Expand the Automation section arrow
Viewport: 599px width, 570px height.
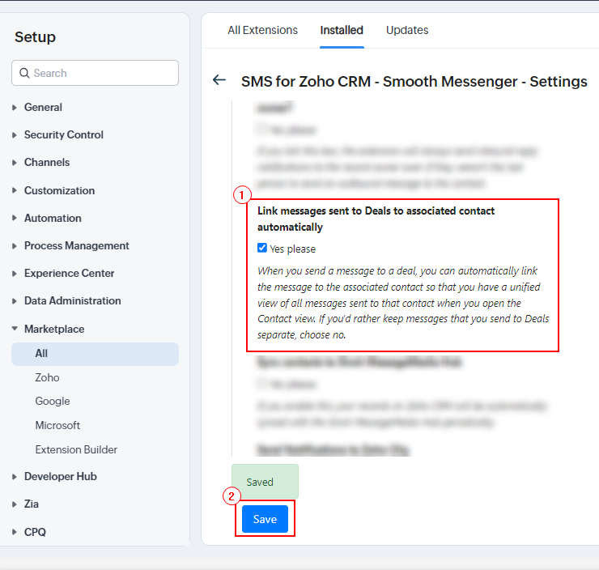tap(15, 218)
